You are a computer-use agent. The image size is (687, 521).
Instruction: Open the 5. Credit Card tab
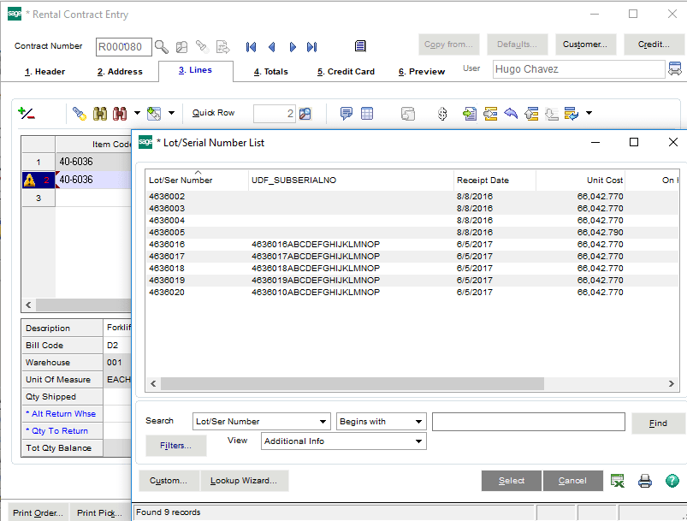(x=346, y=71)
